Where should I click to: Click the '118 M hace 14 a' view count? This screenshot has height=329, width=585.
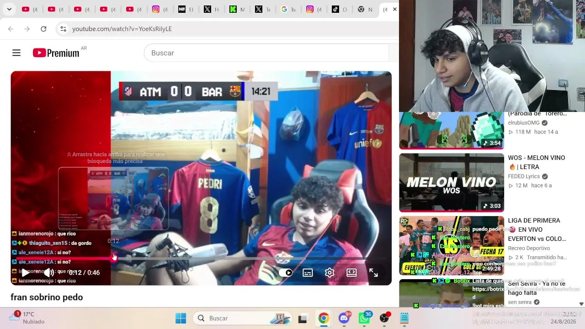pos(533,132)
